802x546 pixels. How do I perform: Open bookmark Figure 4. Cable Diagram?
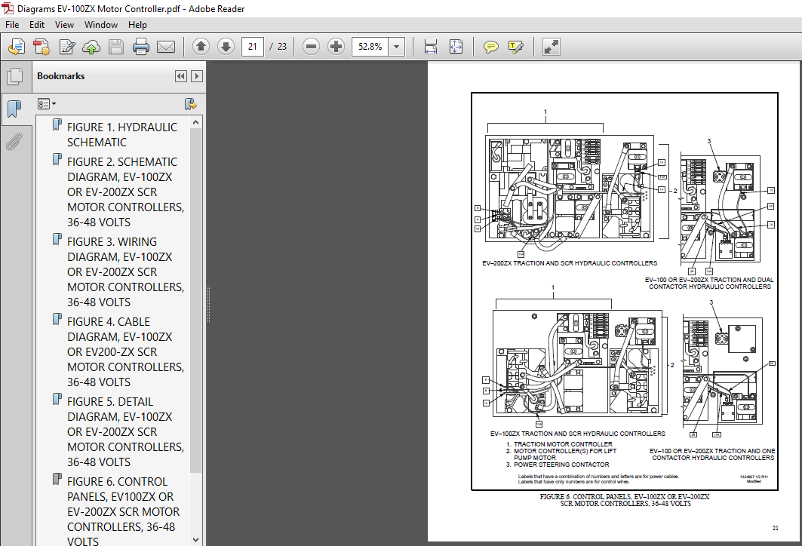pos(125,351)
